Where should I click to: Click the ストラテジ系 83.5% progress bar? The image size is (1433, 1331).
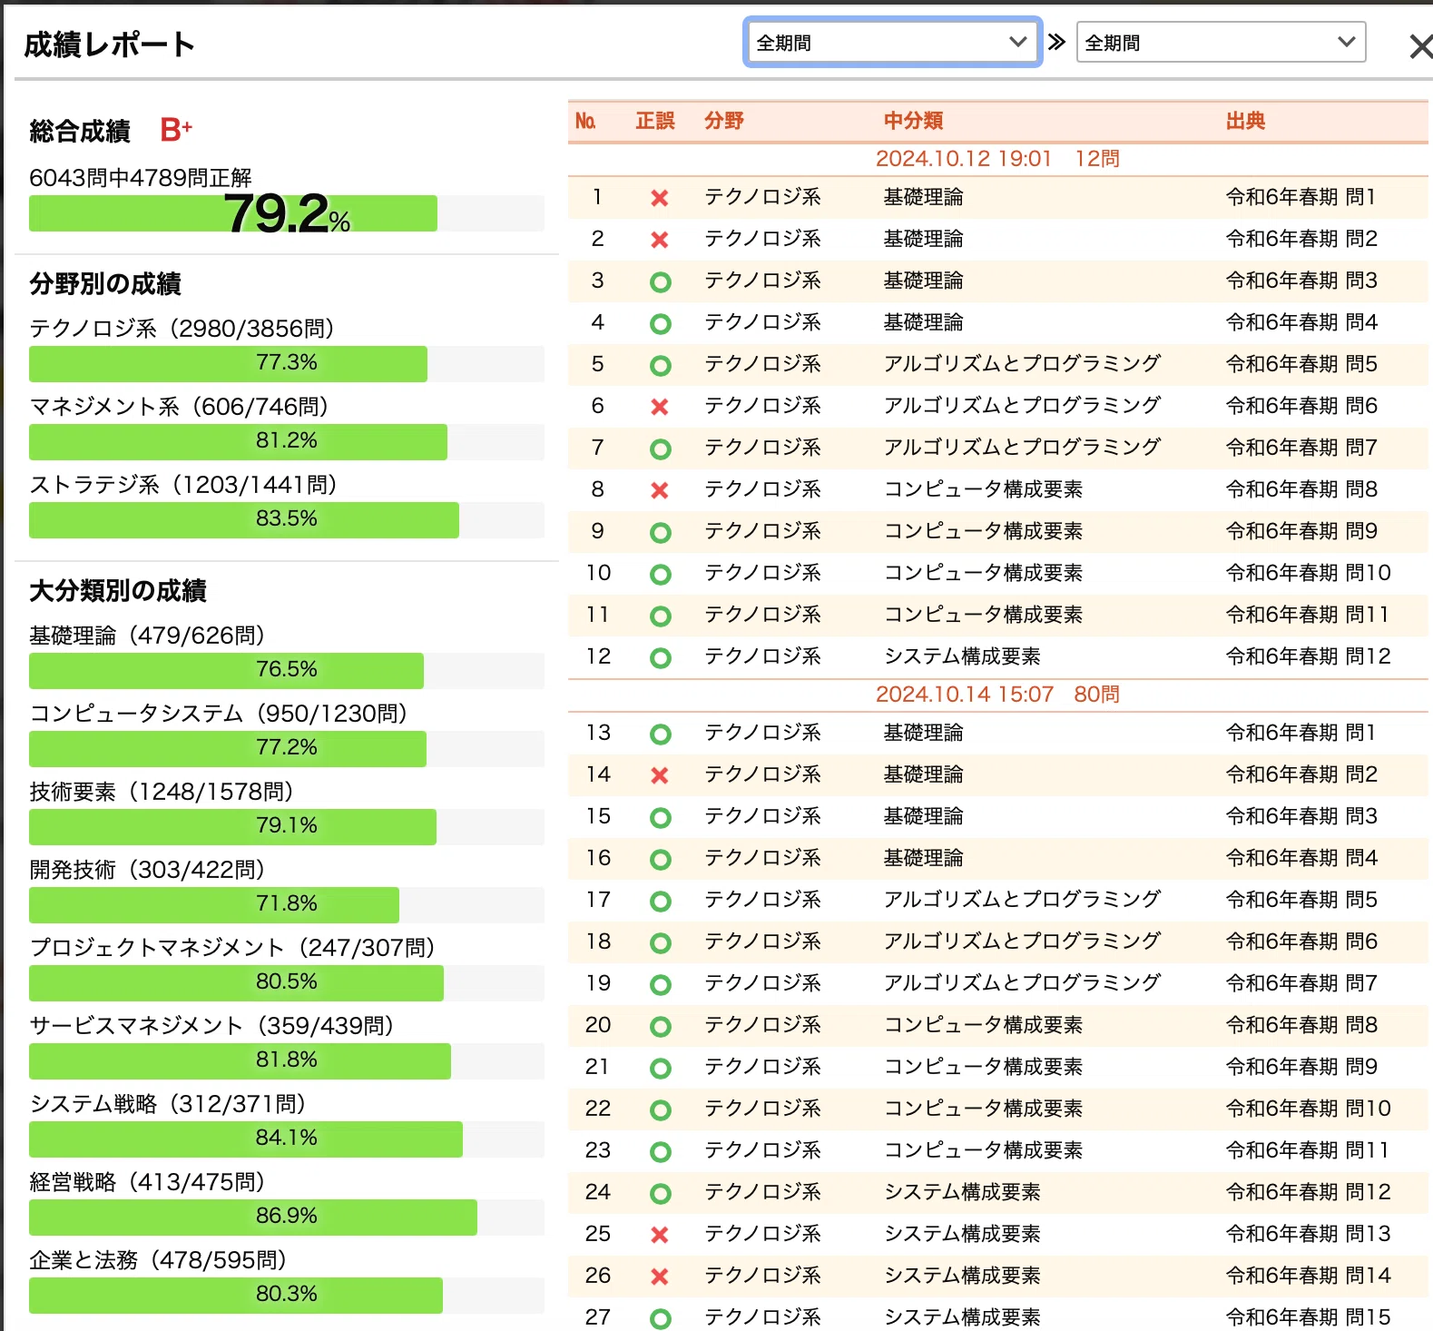pos(287,519)
